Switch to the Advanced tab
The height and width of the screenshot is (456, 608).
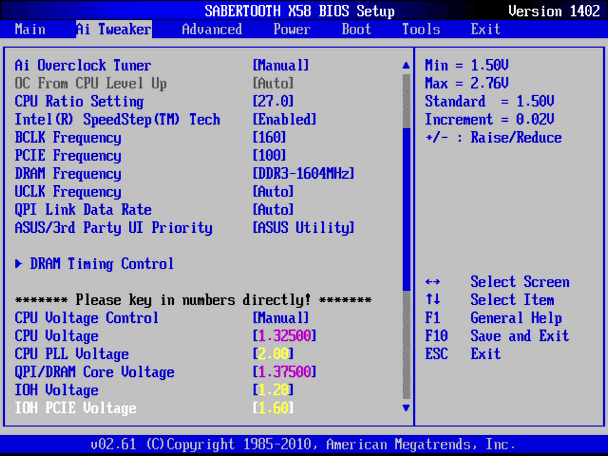[212, 30]
